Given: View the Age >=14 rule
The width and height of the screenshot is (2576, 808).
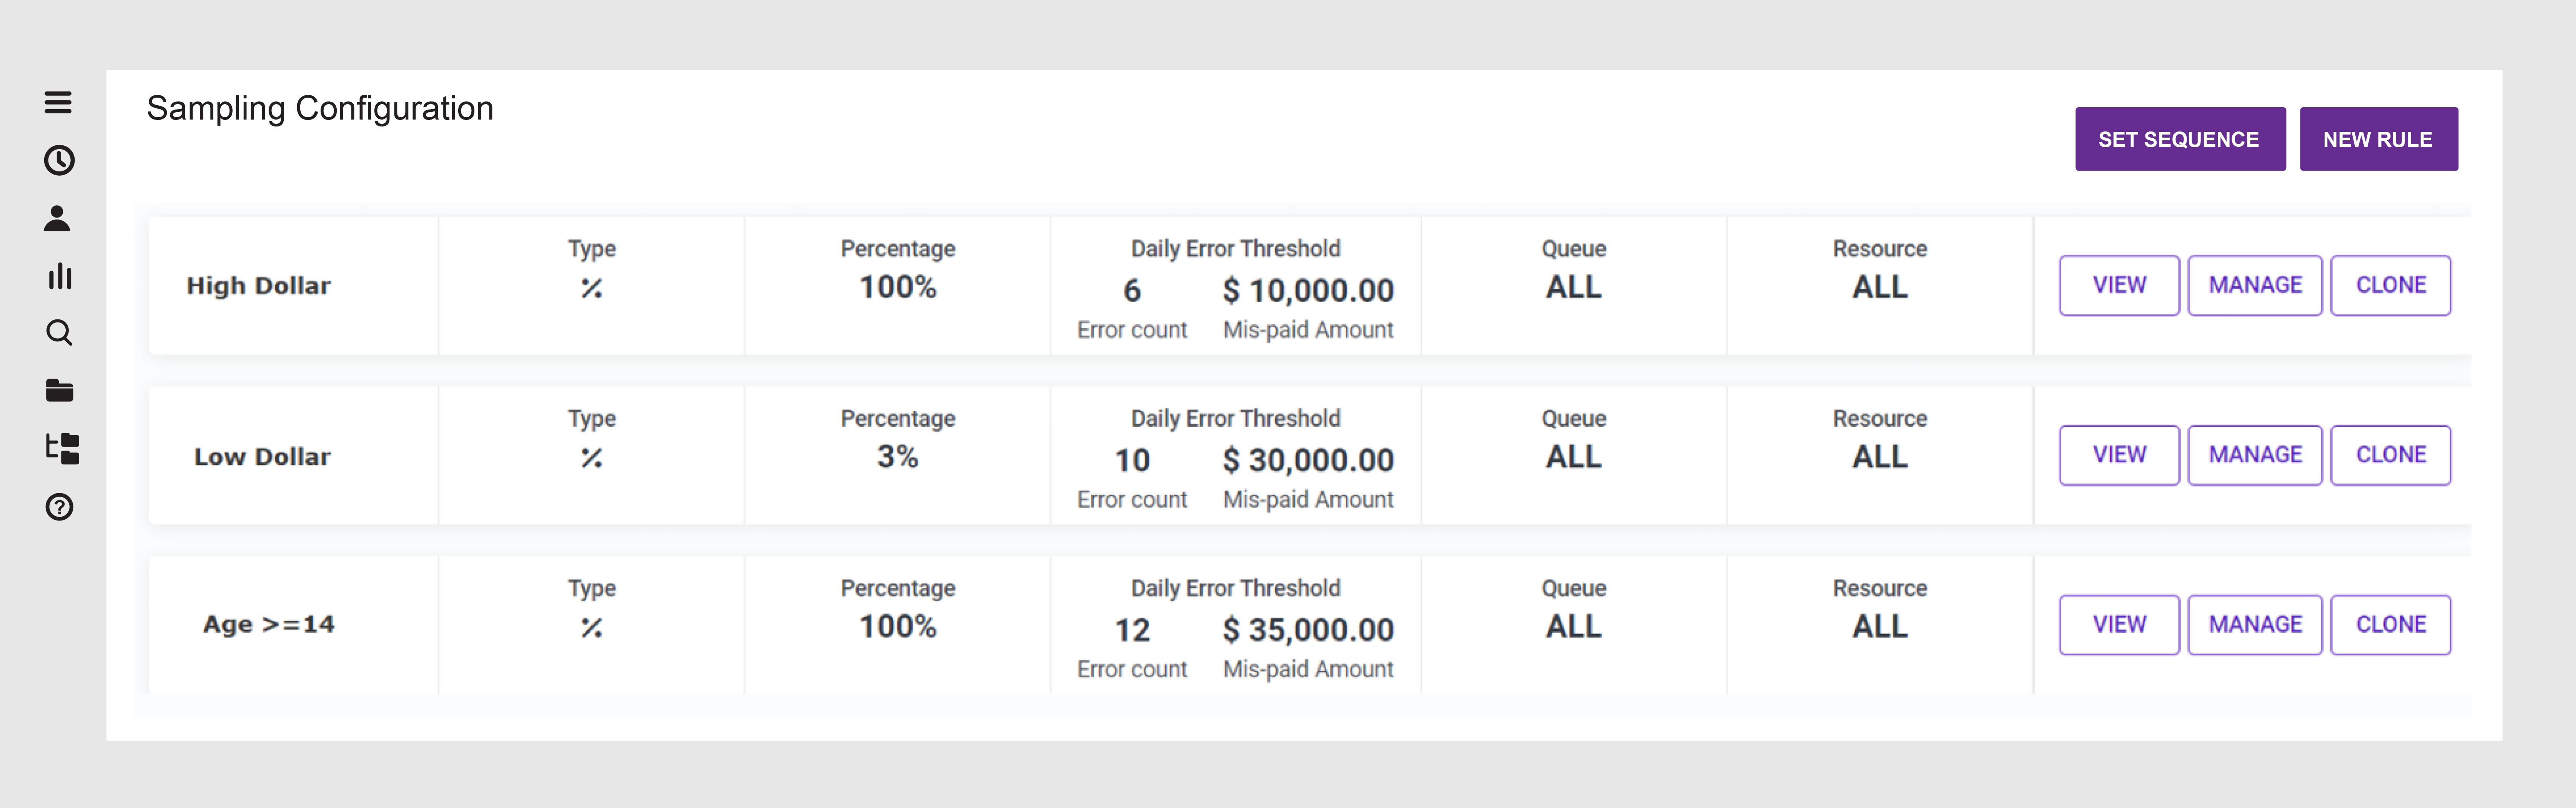Looking at the screenshot, I should 2119,625.
